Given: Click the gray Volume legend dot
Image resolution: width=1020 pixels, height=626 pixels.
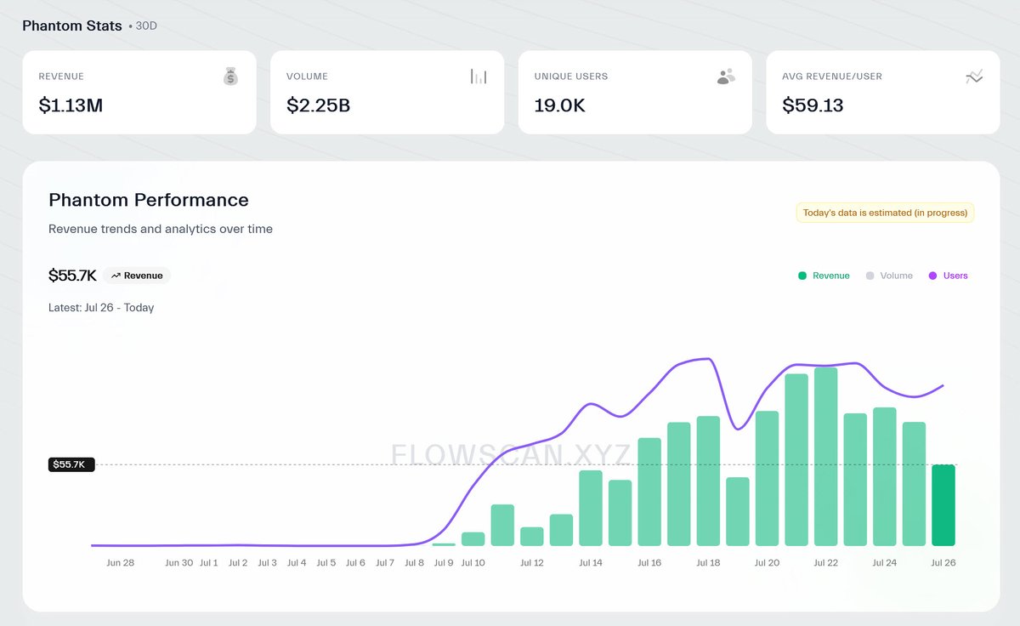Looking at the screenshot, I should (x=870, y=276).
